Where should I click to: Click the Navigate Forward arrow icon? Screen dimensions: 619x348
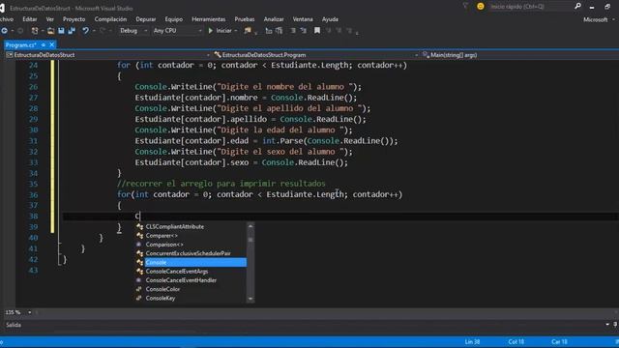pyautogui.click(x=20, y=30)
